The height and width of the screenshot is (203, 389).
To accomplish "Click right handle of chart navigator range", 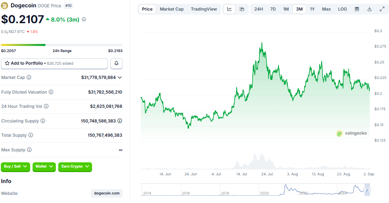I will pos(369,190).
